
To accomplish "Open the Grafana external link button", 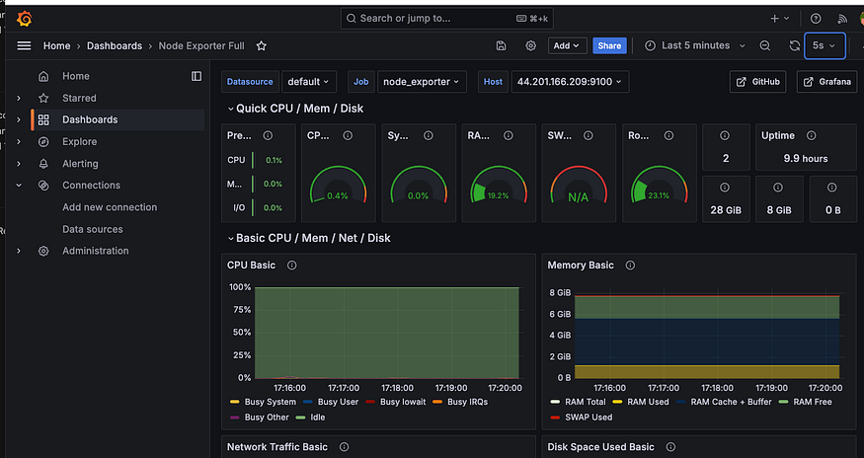I will click(x=826, y=82).
